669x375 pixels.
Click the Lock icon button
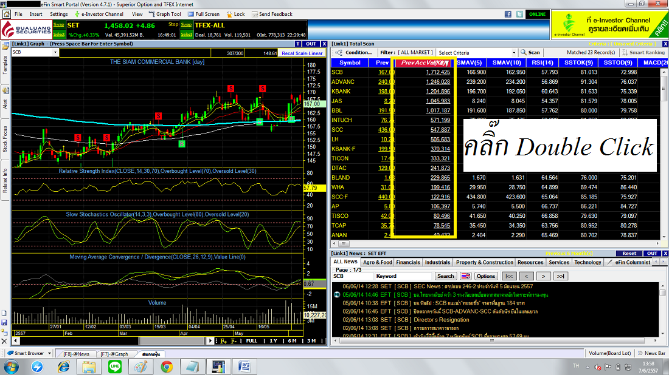pyautogui.click(x=235, y=14)
